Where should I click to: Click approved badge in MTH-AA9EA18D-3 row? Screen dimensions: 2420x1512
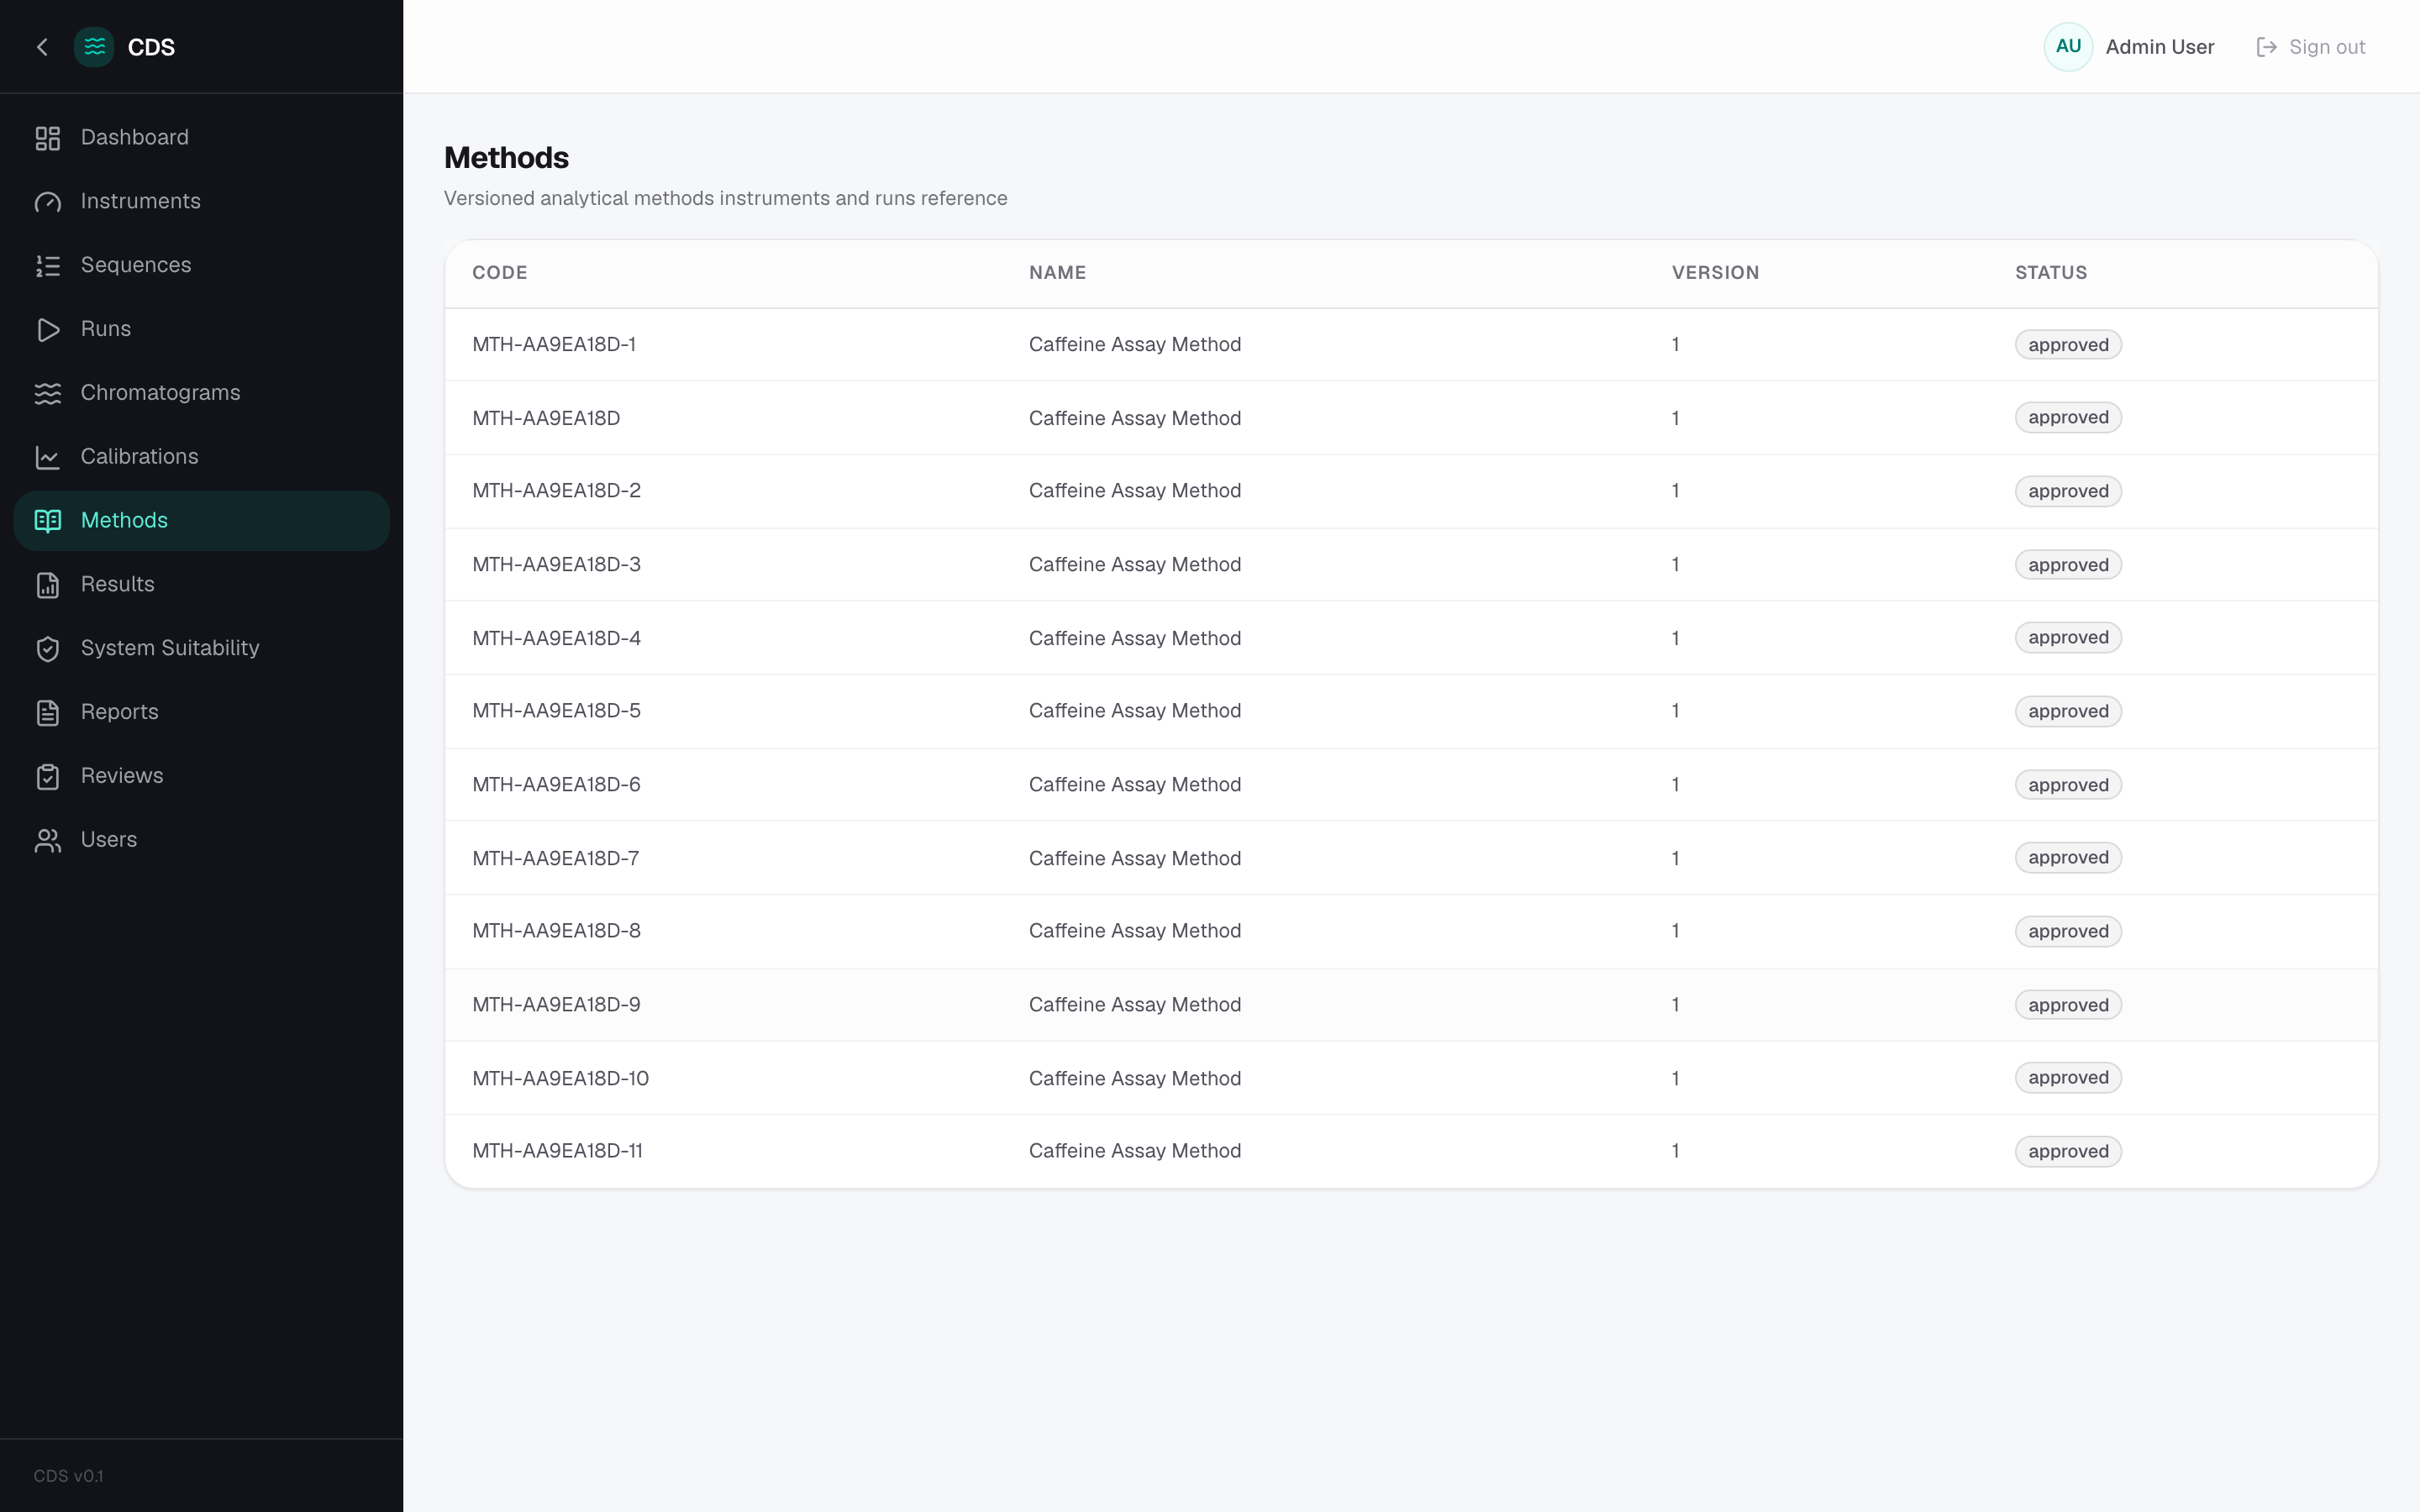pyautogui.click(x=2068, y=565)
